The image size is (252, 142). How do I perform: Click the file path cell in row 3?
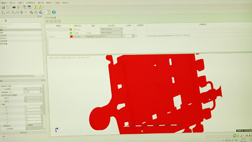(199, 35)
